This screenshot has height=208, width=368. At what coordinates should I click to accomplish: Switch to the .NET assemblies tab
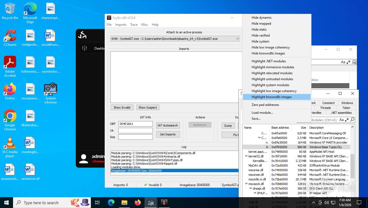pyautogui.click(x=341, y=113)
